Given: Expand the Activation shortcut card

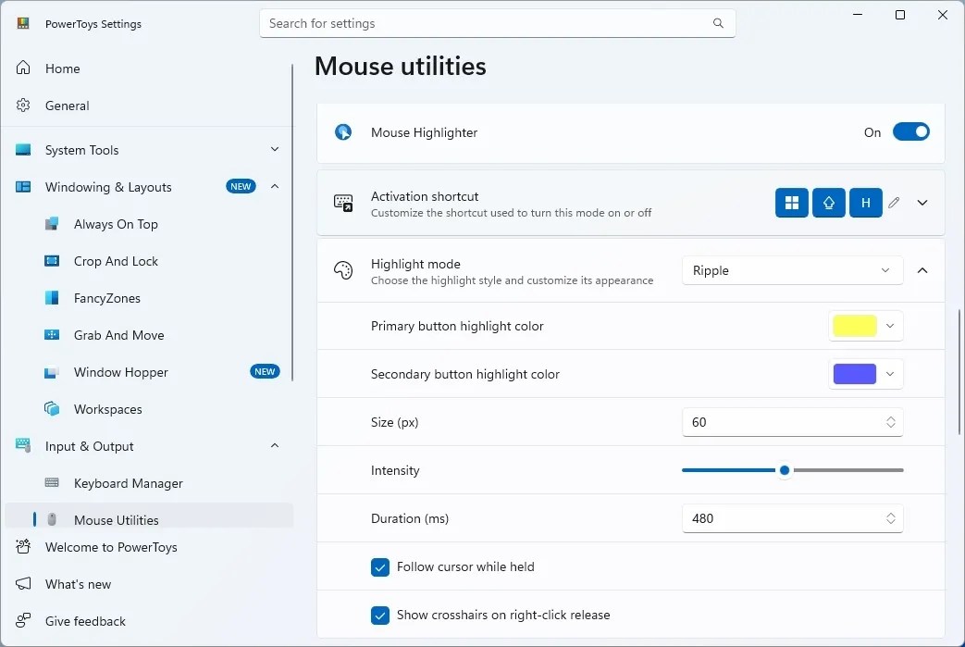Looking at the screenshot, I should (922, 203).
